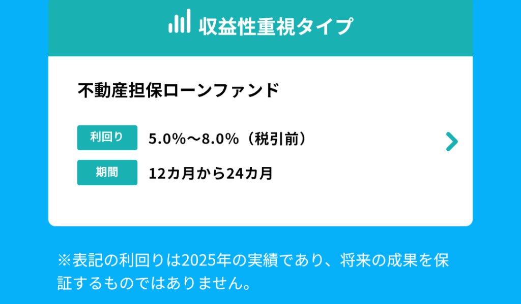The width and height of the screenshot is (521, 304).
Task: Select the 収益性重視タイプ header title
Action: coord(275,25)
